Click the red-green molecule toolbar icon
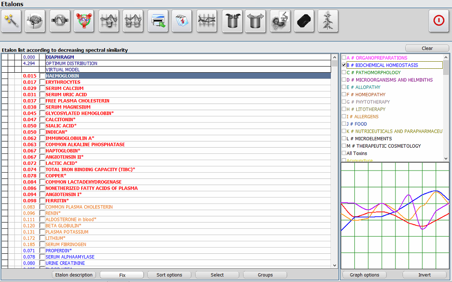Image resolution: width=452 pixels, height=282 pixels. pos(84,21)
